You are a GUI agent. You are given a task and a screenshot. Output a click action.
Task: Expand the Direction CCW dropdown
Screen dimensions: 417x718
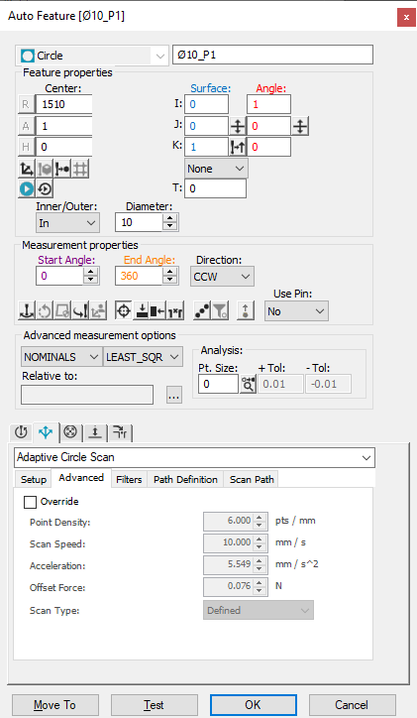click(x=222, y=277)
